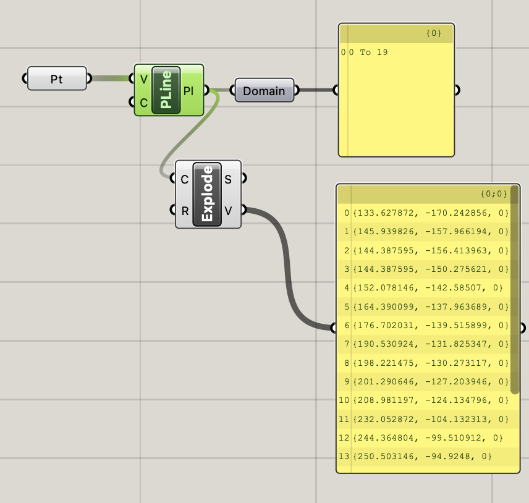Click the {0;0} header of the vertices panel
Viewport: 529px width, 503px height.
[x=494, y=193]
